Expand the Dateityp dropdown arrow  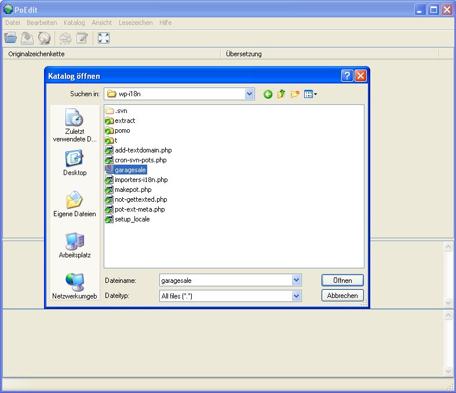coord(296,296)
